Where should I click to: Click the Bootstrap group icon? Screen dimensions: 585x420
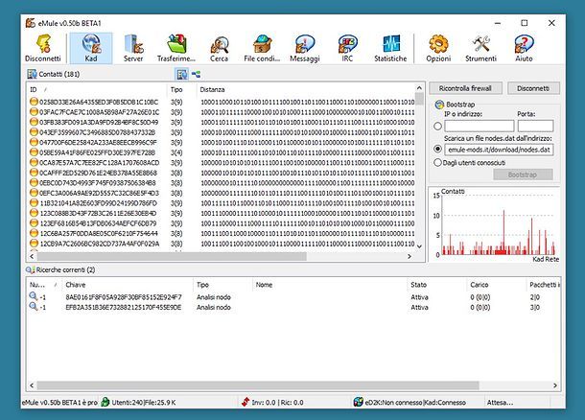pos(439,105)
